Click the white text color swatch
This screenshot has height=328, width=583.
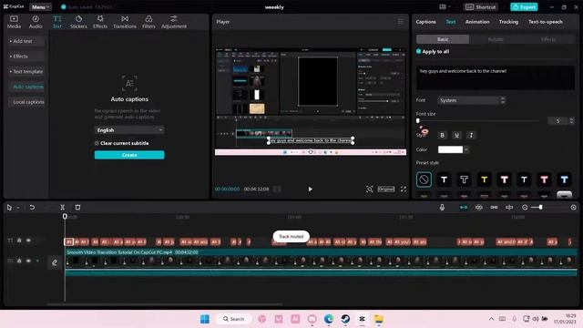point(450,149)
